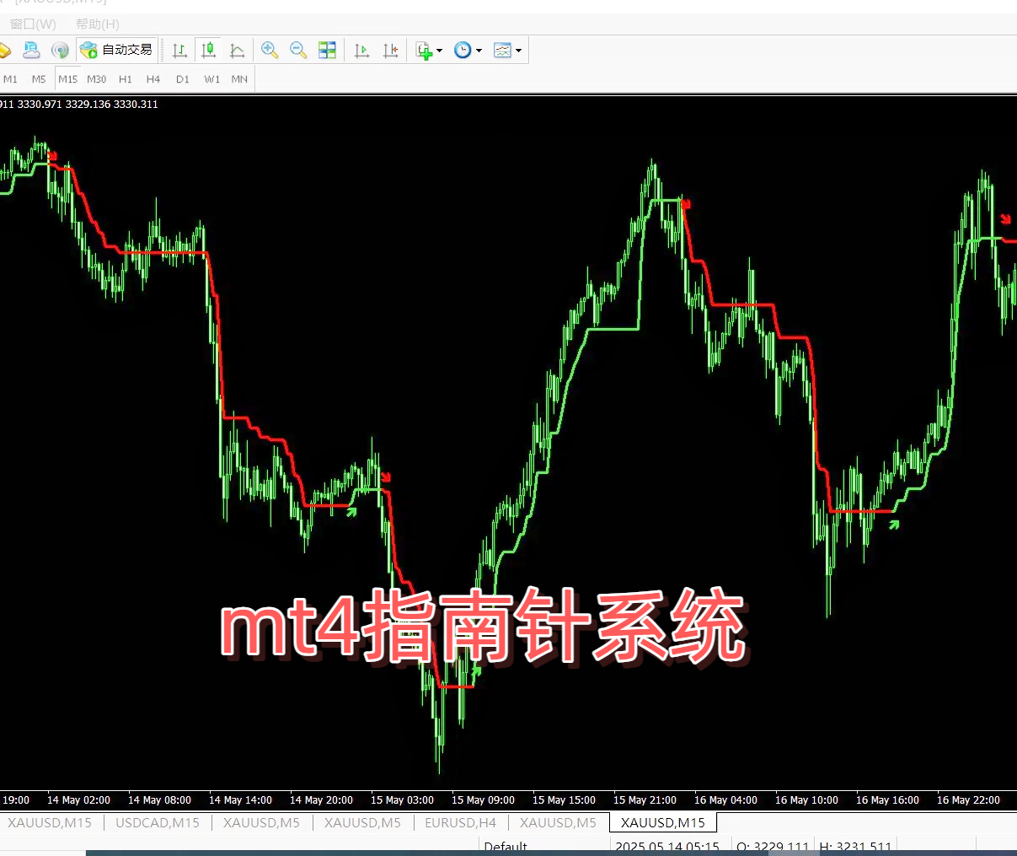Click the 16 May 22:00 time label
Screen dimensions: 1017x856
point(968,799)
